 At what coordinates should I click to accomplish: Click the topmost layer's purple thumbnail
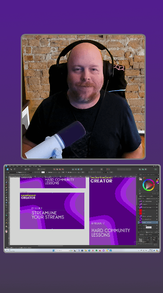tap(140, 202)
